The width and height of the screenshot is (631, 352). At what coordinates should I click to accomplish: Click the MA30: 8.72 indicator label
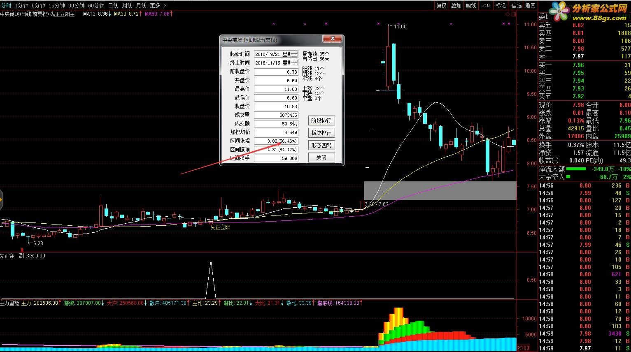click(128, 14)
